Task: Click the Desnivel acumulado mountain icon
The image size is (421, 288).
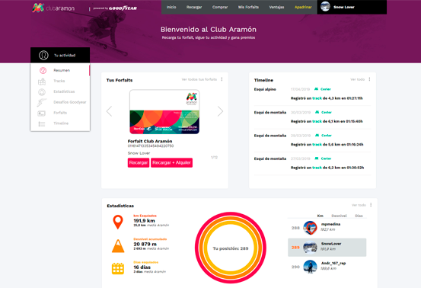Action: tap(118, 245)
